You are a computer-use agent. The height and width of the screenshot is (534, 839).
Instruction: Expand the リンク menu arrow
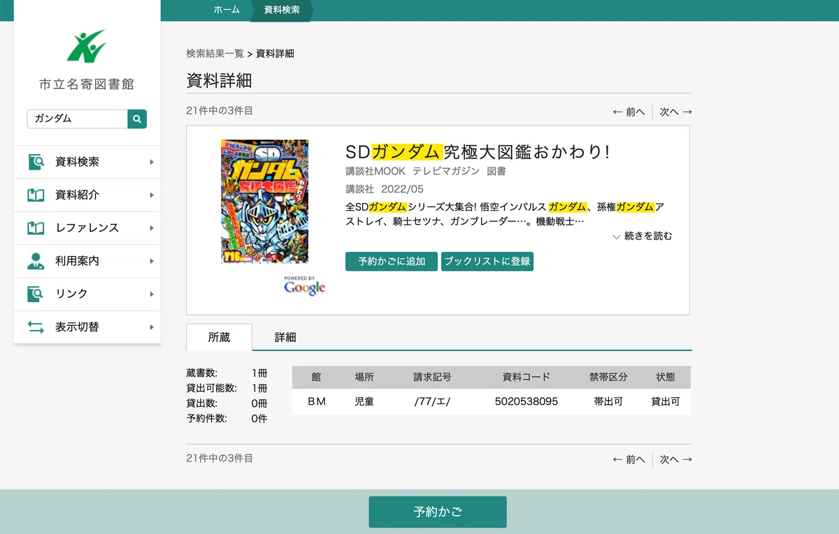click(x=152, y=294)
